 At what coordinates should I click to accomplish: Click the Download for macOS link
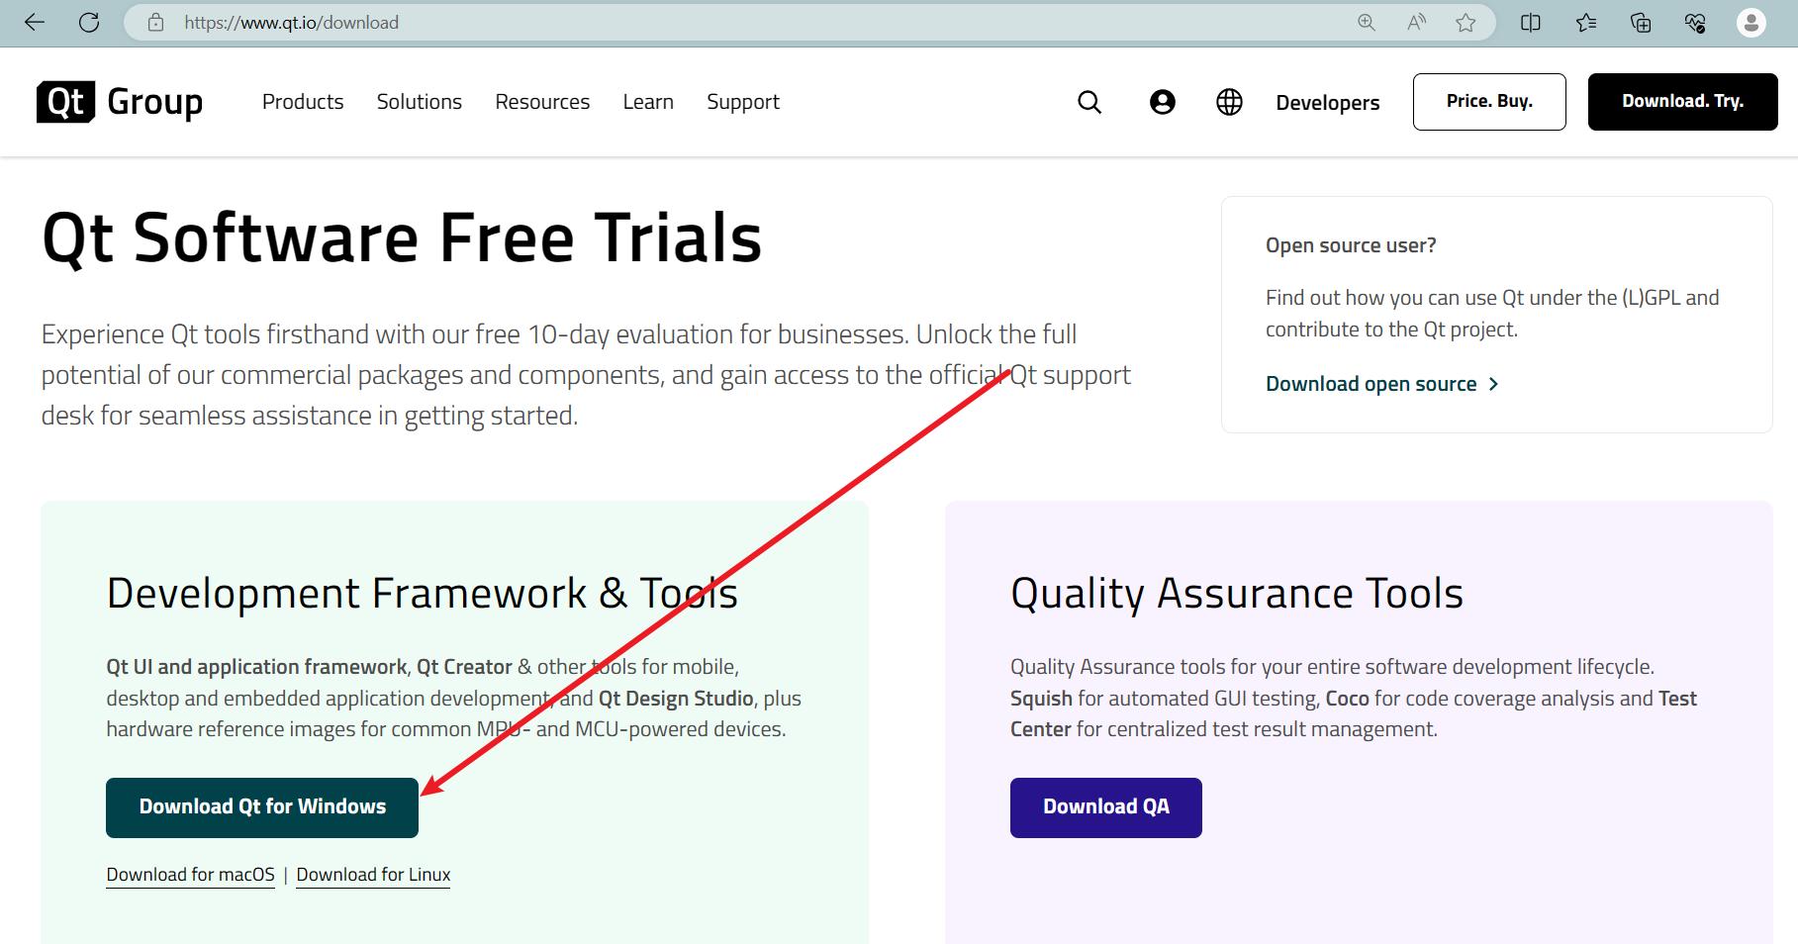tap(190, 875)
